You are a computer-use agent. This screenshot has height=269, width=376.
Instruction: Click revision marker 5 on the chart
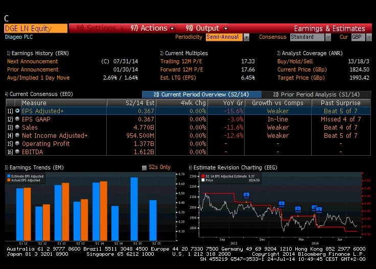[x=246, y=195]
